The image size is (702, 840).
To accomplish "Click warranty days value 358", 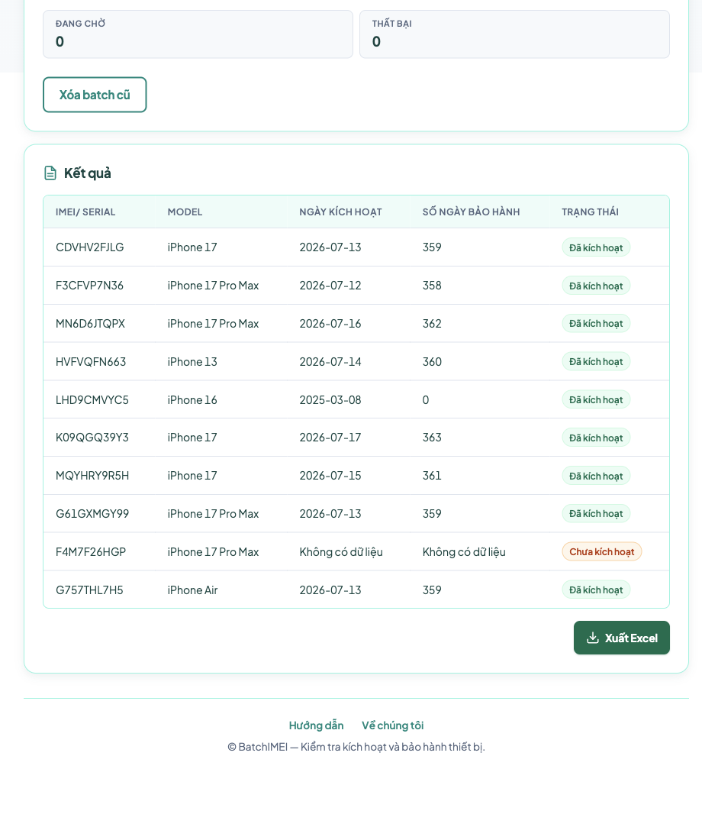I will [x=432, y=286].
